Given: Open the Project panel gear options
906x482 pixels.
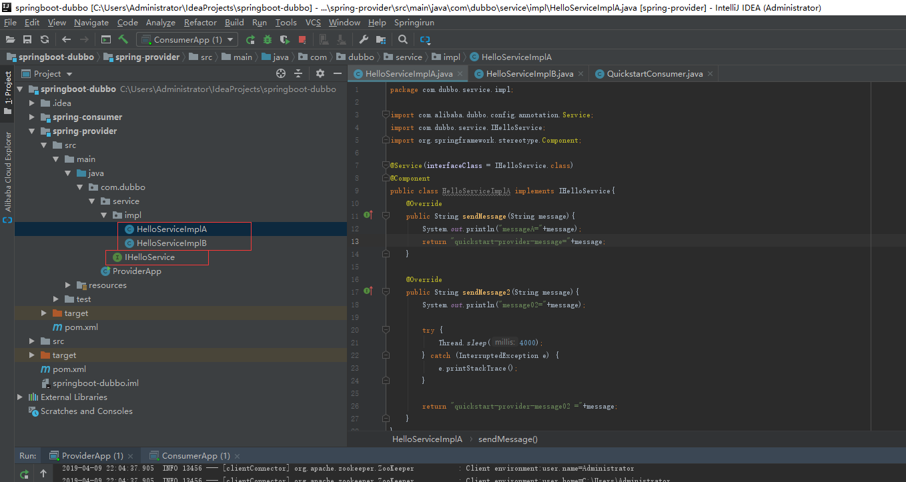Looking at the screenshot, I should coord(320,74).
